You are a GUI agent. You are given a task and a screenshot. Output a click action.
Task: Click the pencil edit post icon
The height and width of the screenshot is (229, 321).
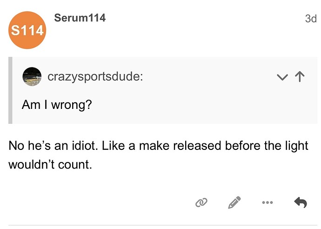pyautogui.click(x=234, y=202)
